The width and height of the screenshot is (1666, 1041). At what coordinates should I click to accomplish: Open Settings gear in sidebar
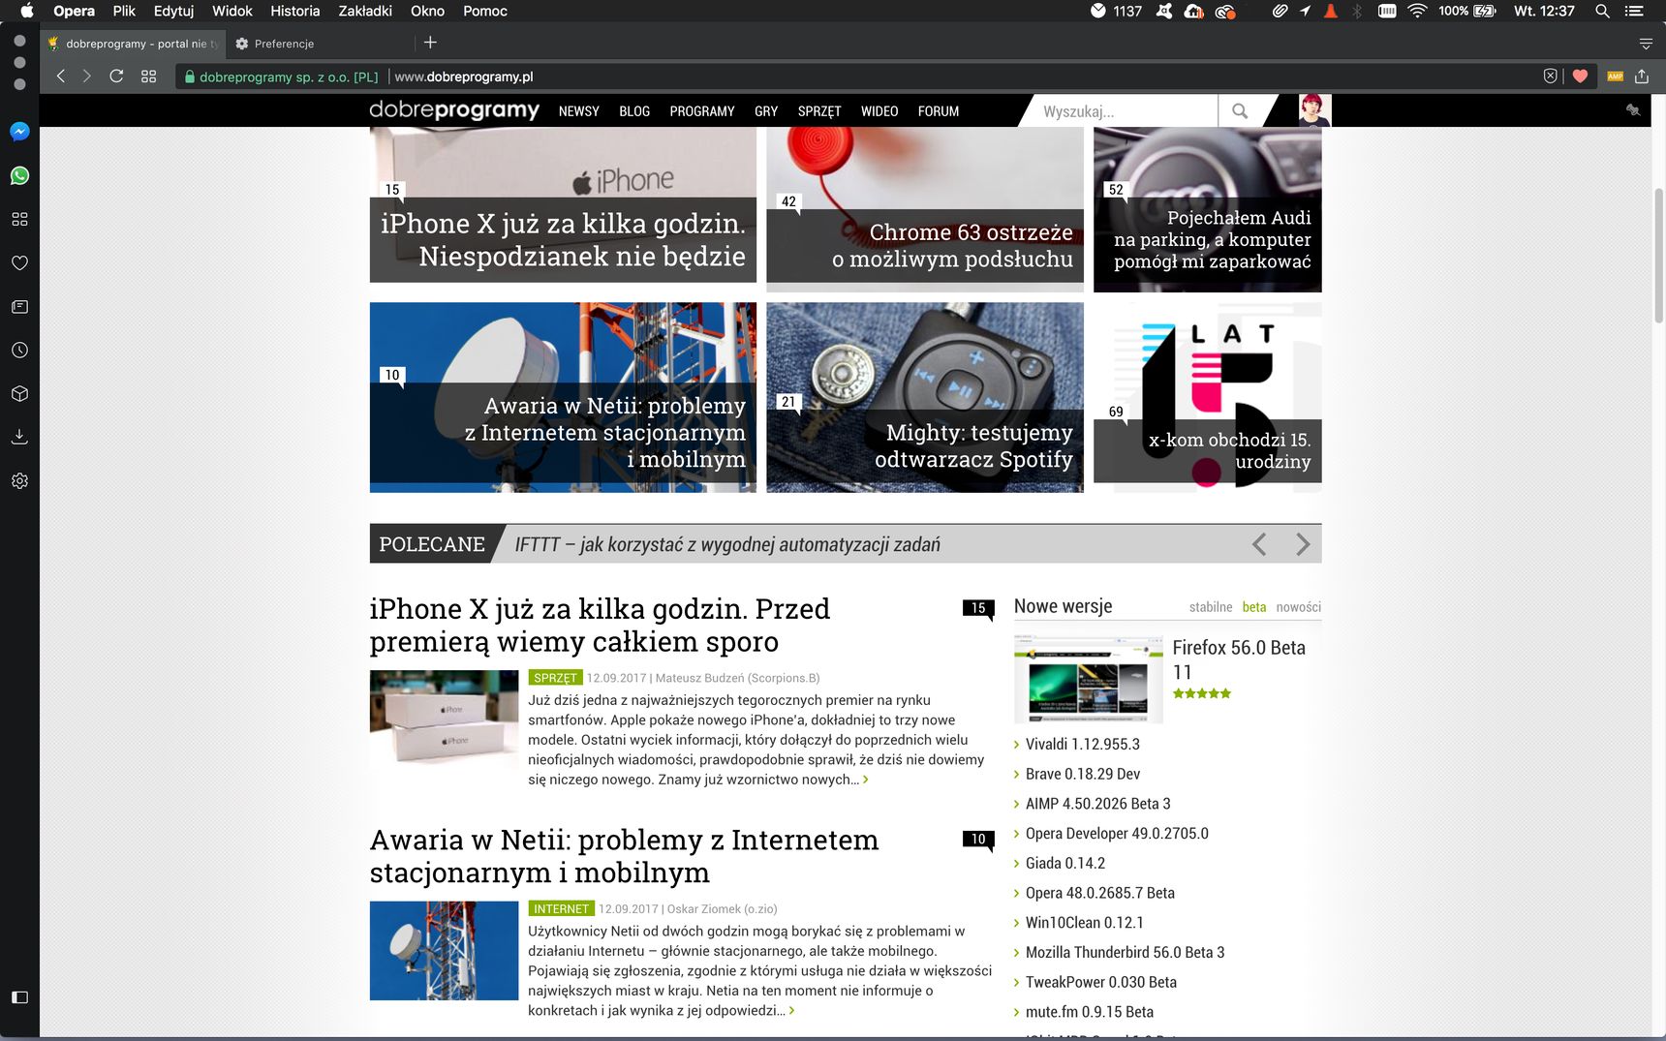click(19, 480)
